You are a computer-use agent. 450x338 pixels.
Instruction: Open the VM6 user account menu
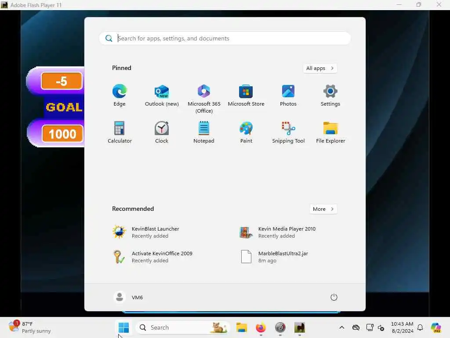click(128, 297)
